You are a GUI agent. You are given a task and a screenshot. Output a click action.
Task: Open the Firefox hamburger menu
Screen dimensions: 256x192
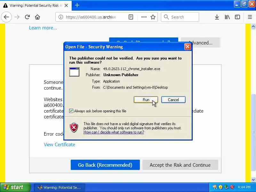pos(250,17)
